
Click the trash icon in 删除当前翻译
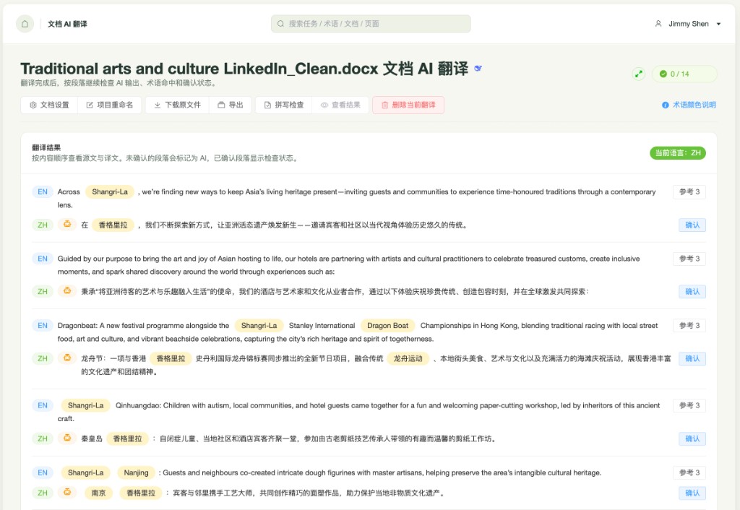(384, 105)
